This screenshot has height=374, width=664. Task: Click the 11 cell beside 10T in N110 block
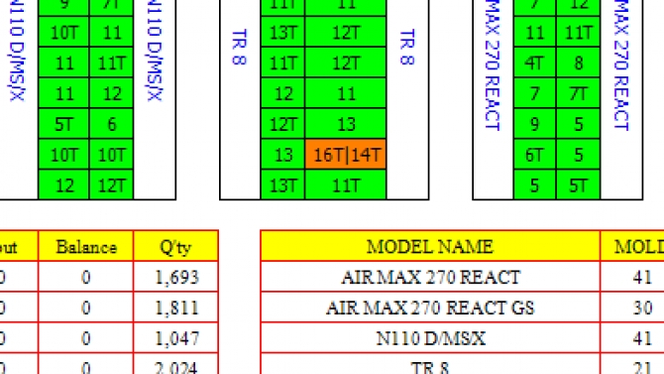111,32
